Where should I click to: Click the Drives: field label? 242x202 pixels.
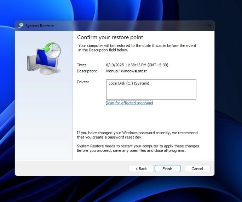point(83,82)
